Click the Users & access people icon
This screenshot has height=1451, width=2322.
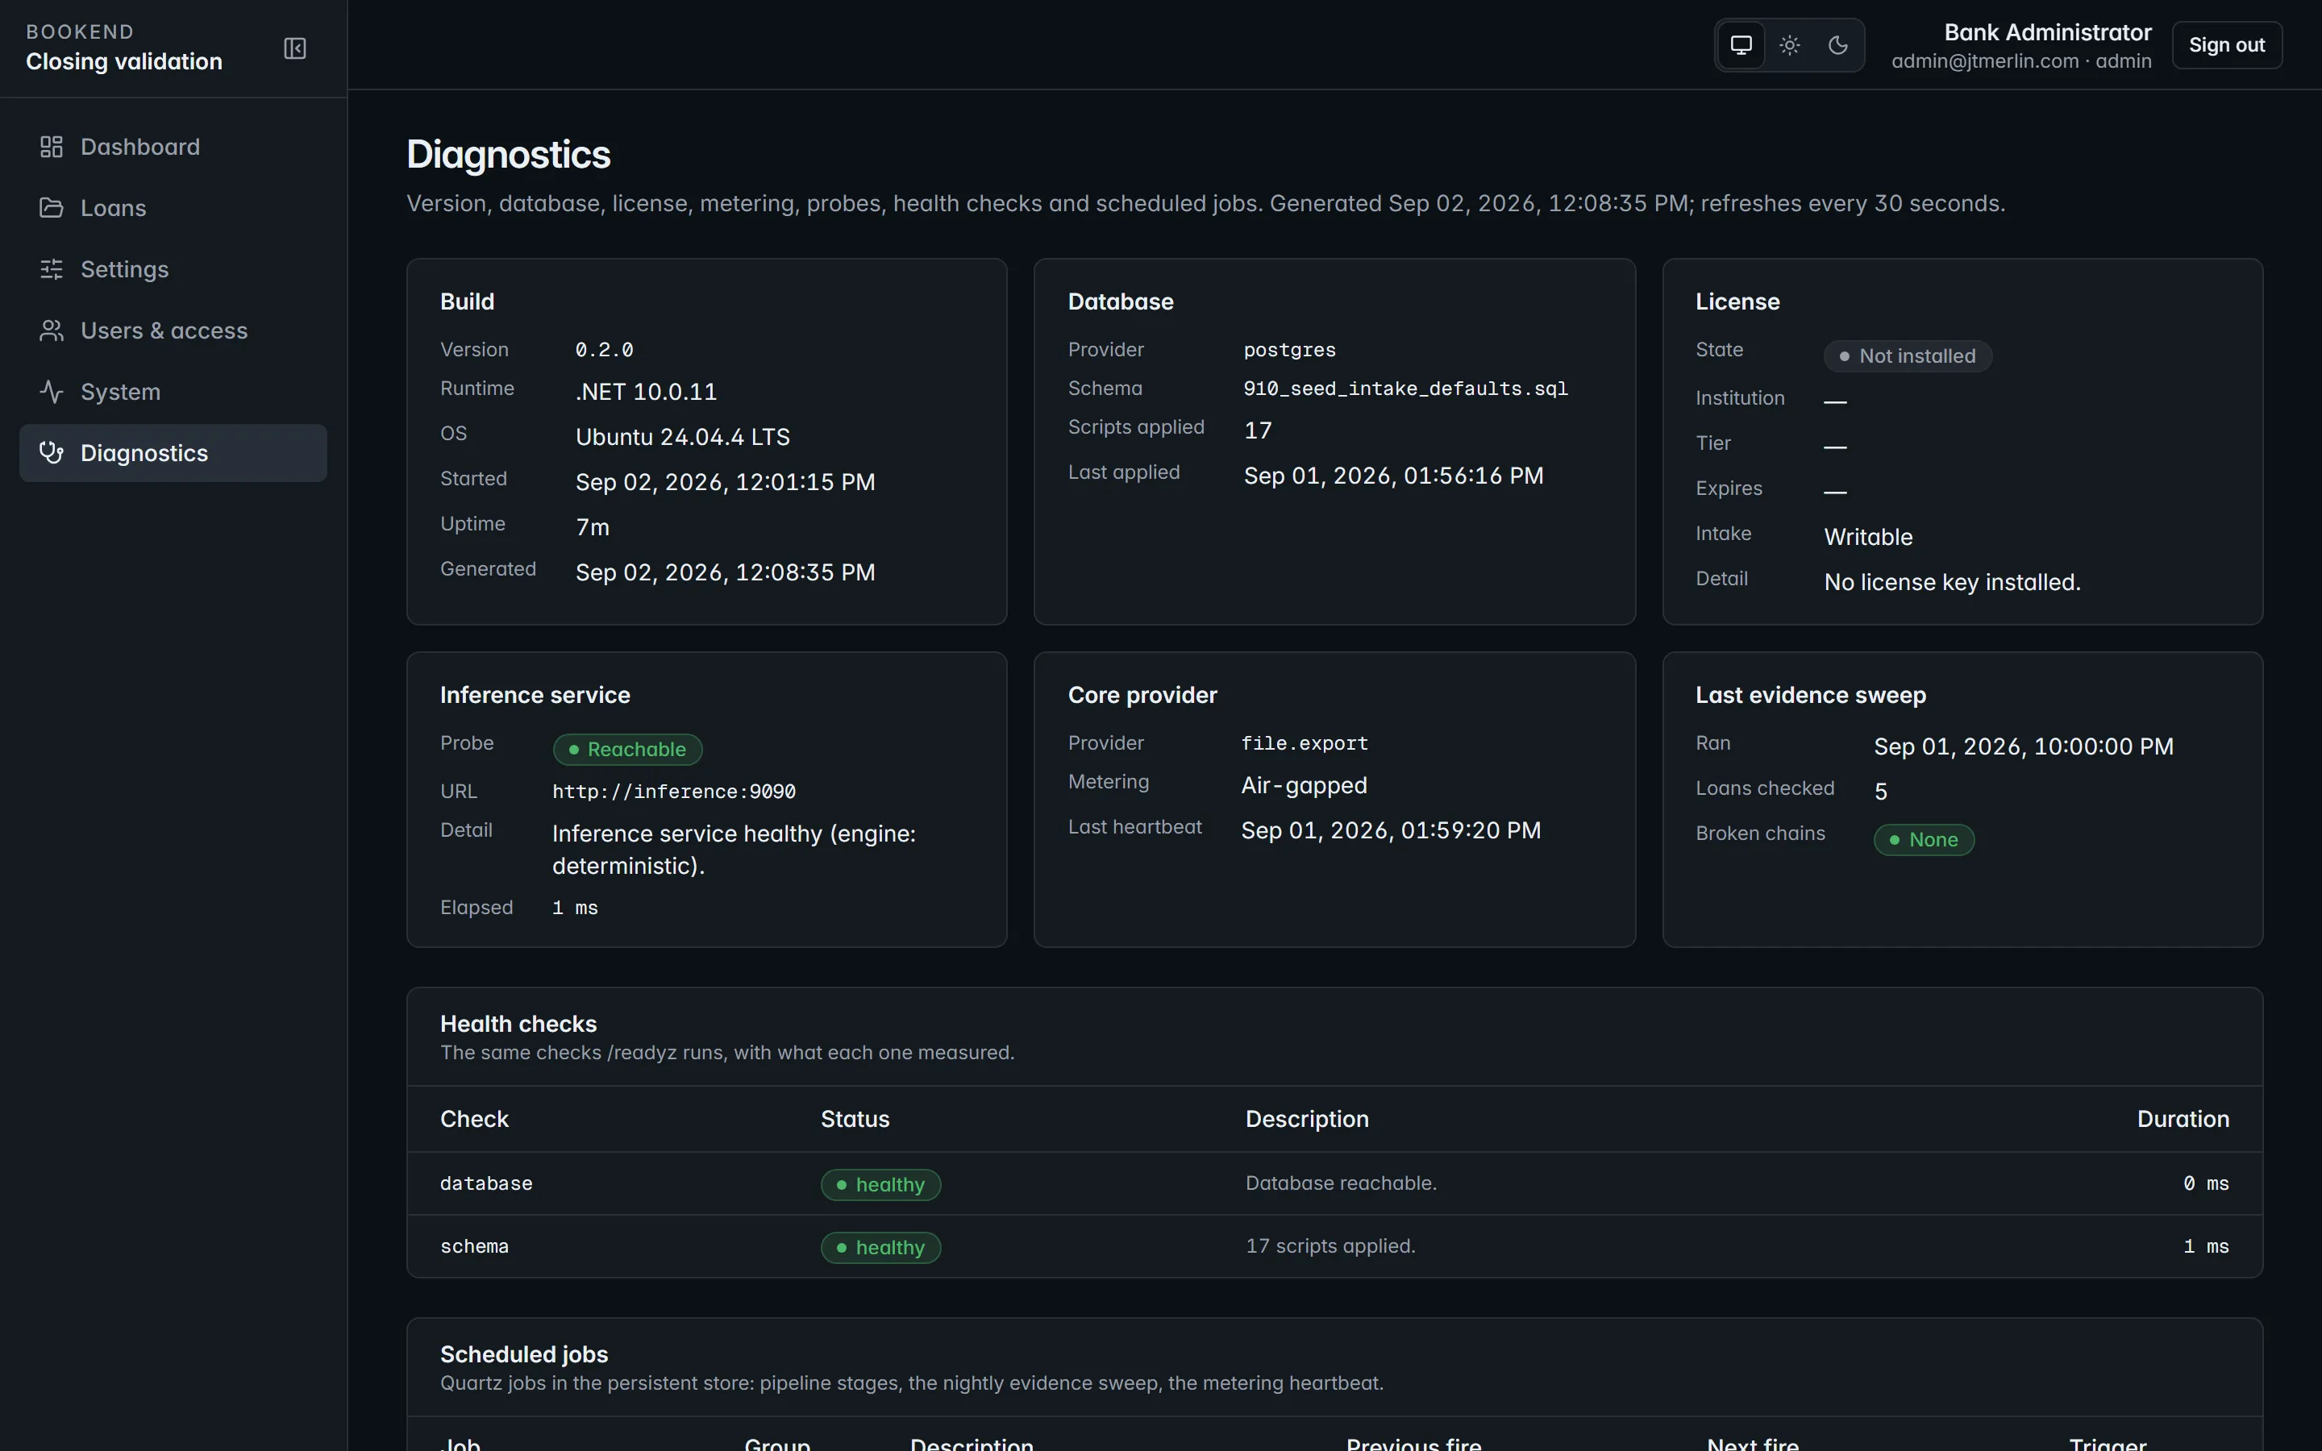pos(51,331)
